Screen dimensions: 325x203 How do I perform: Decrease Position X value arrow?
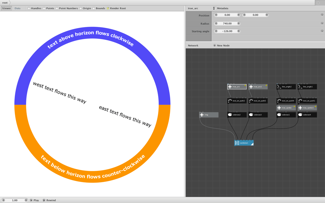[x=216, y=15]
